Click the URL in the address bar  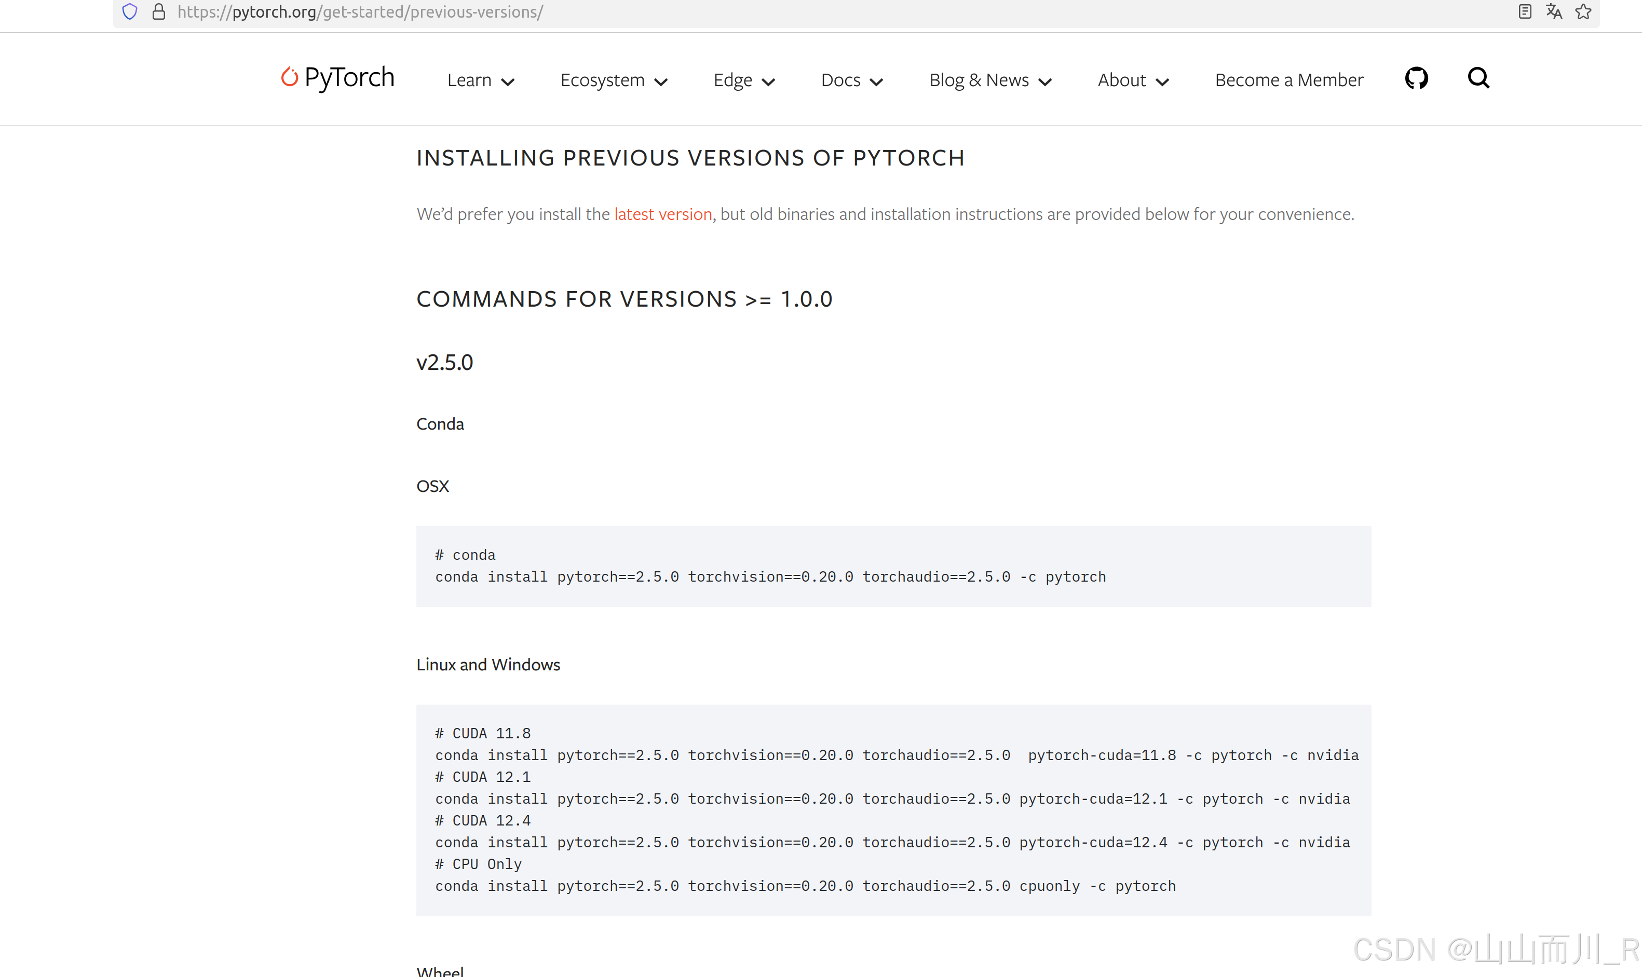360,12
